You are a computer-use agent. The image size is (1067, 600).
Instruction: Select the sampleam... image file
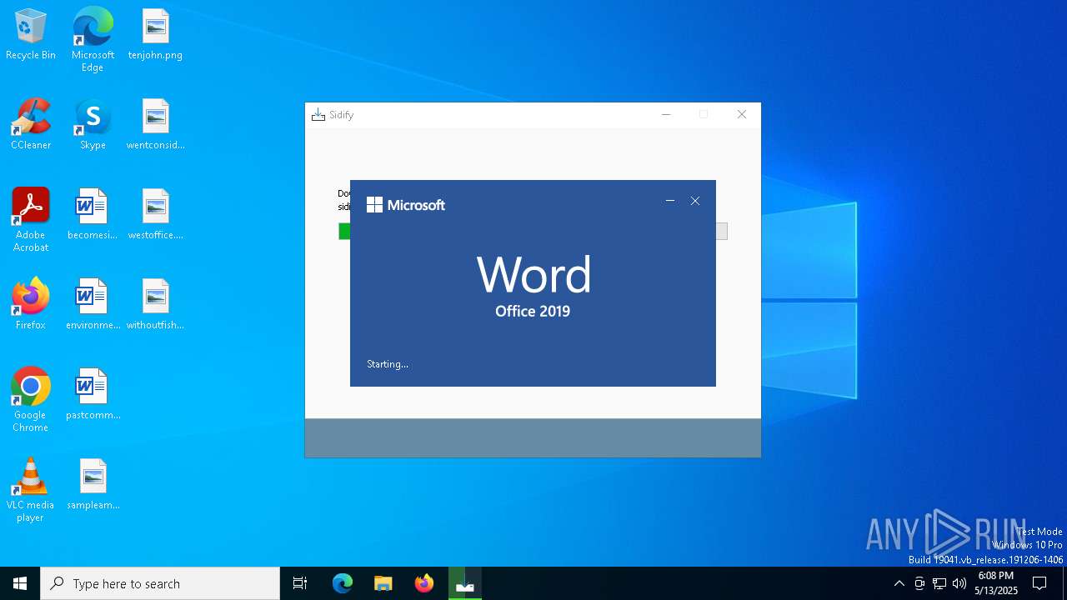coord(93,485)
